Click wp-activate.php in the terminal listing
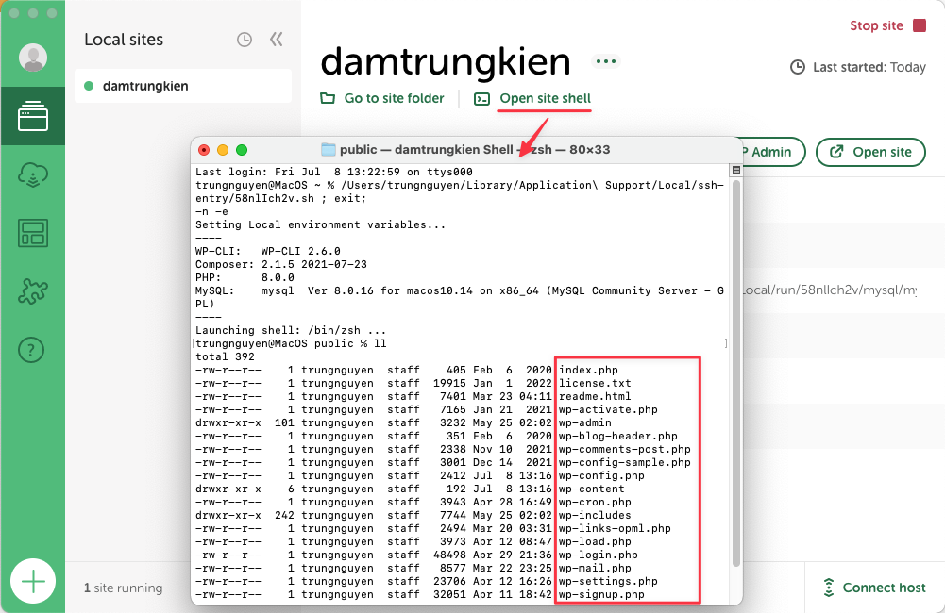945x613 pixels. pos(608,409)
